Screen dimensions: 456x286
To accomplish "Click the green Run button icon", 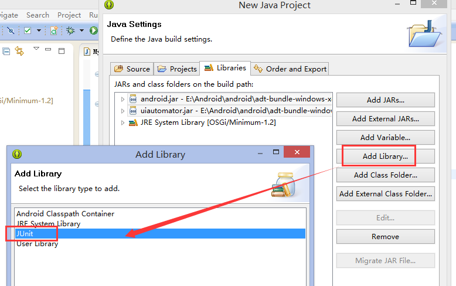I will coord(94,30).
